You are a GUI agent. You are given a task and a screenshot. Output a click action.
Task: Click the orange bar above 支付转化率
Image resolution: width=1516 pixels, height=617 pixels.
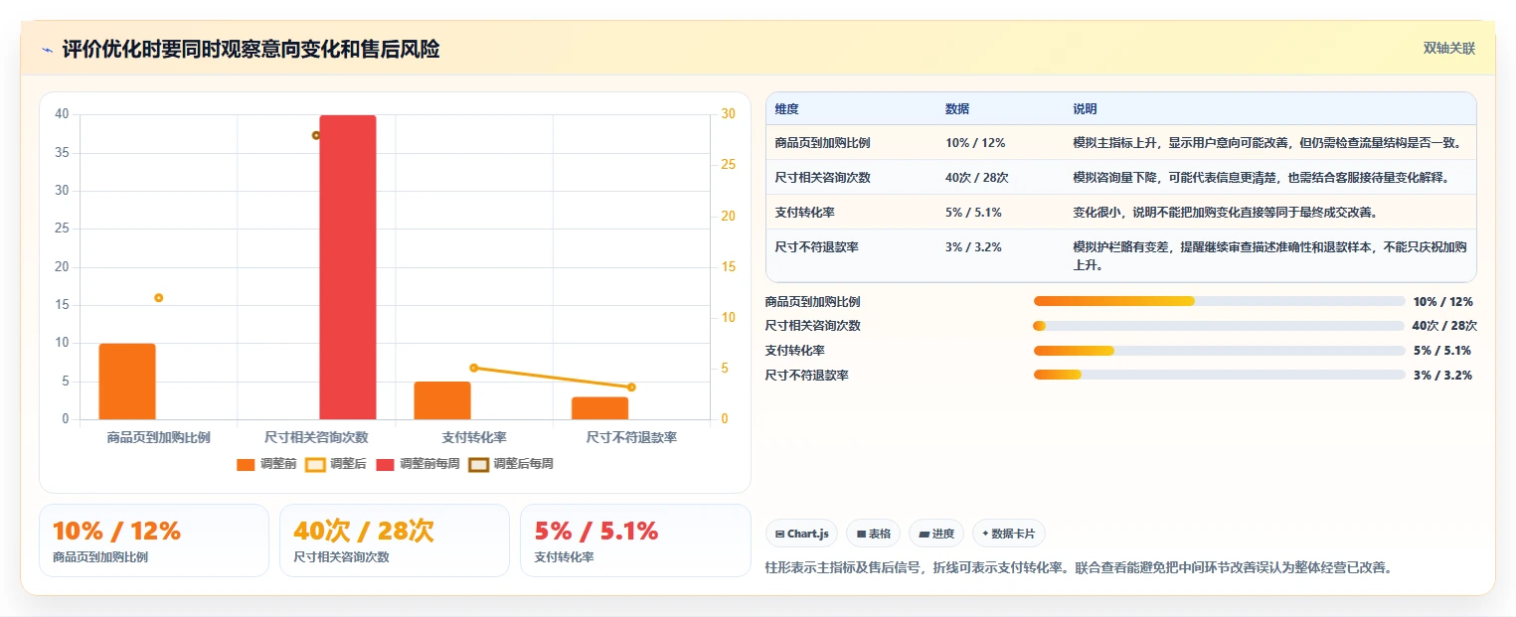point(442,400)
